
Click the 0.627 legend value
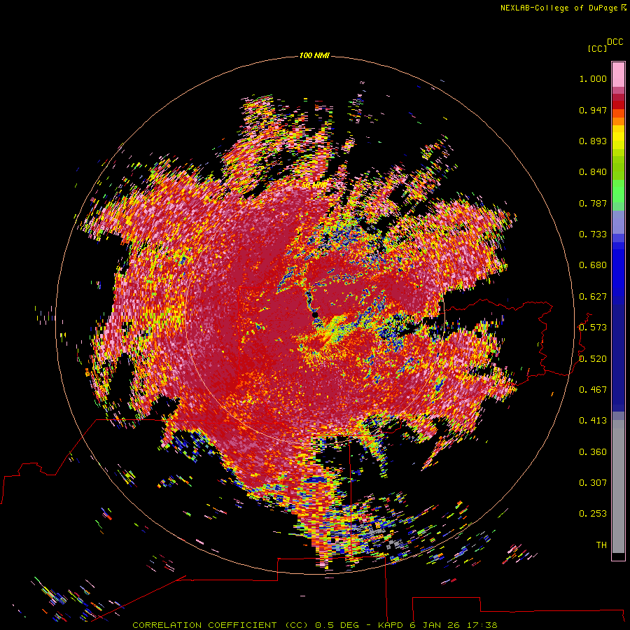tap(593, 297)
